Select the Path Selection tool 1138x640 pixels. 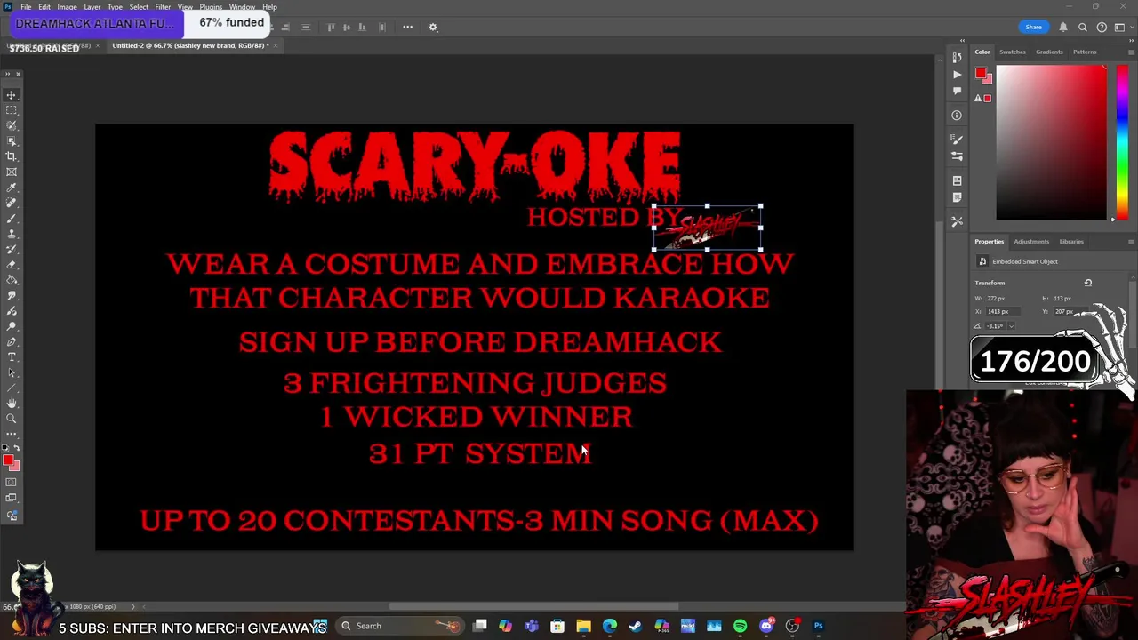pos(12,372)
